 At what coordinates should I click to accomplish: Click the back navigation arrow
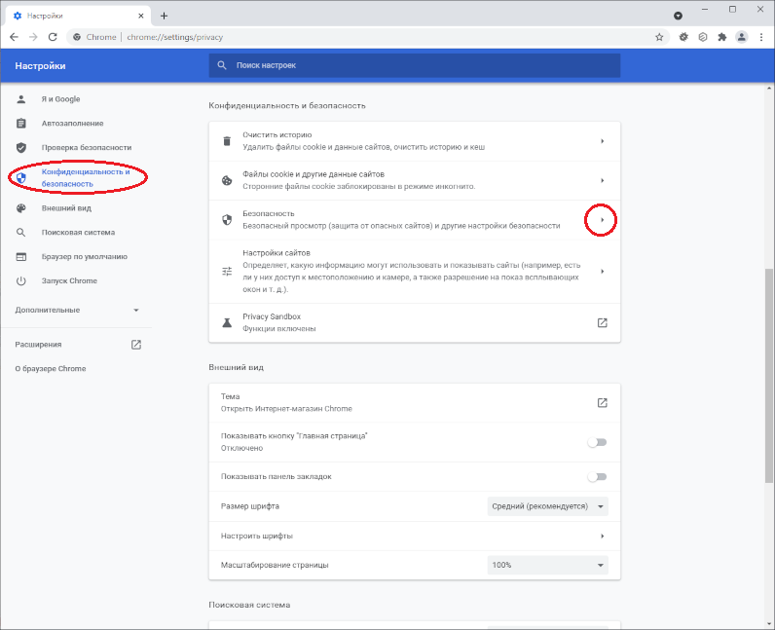[x=14, y=37]
